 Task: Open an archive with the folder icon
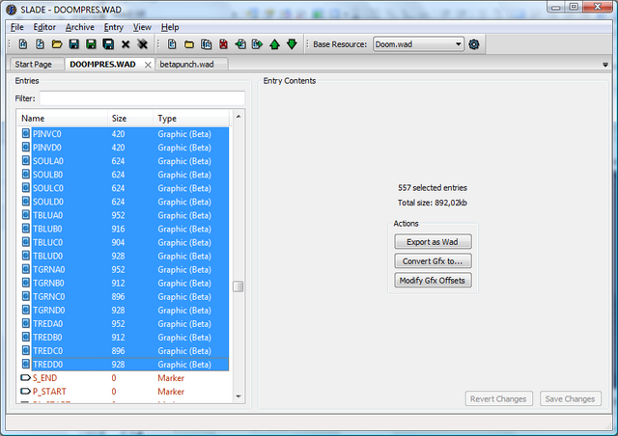[57, 44]
